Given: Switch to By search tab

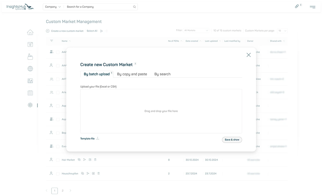Looking at the screenshot, I should pyautogui.click(x=162, y=74).
